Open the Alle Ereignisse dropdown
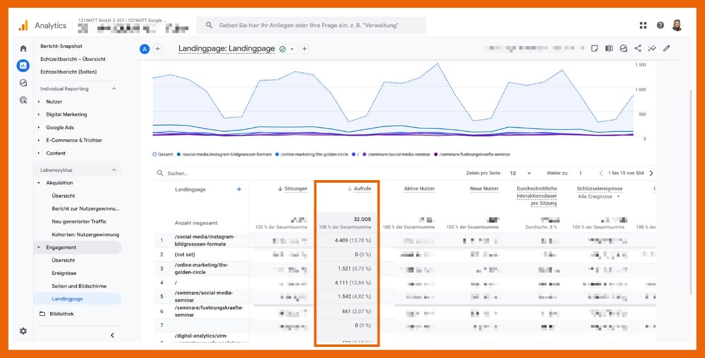Viewport: 705px width, 358px height. click(x=599, y=197)
